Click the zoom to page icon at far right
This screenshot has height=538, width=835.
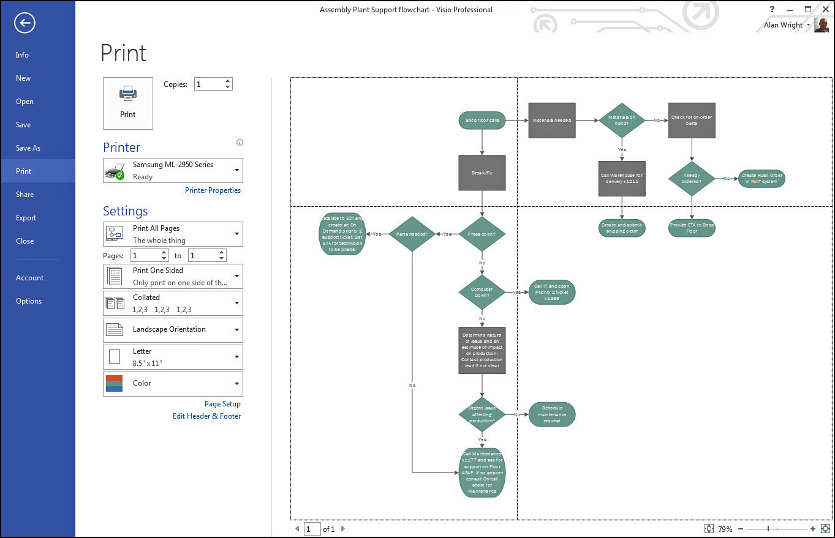coord(825,529)
